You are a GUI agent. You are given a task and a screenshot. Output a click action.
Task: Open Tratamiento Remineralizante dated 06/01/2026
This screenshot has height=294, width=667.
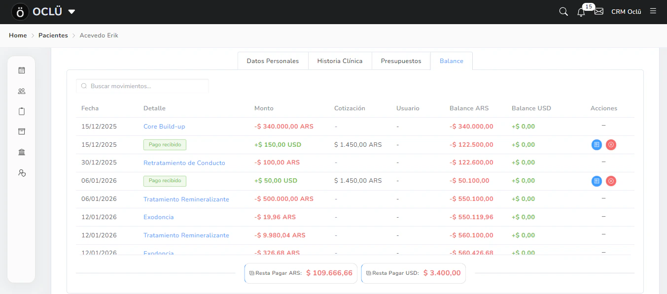click(186, 199)
